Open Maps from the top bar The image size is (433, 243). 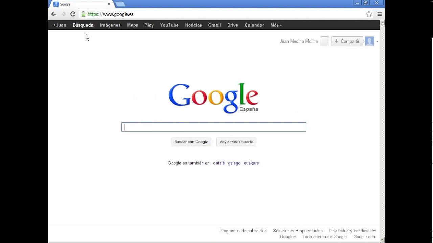tap(132, 25)
